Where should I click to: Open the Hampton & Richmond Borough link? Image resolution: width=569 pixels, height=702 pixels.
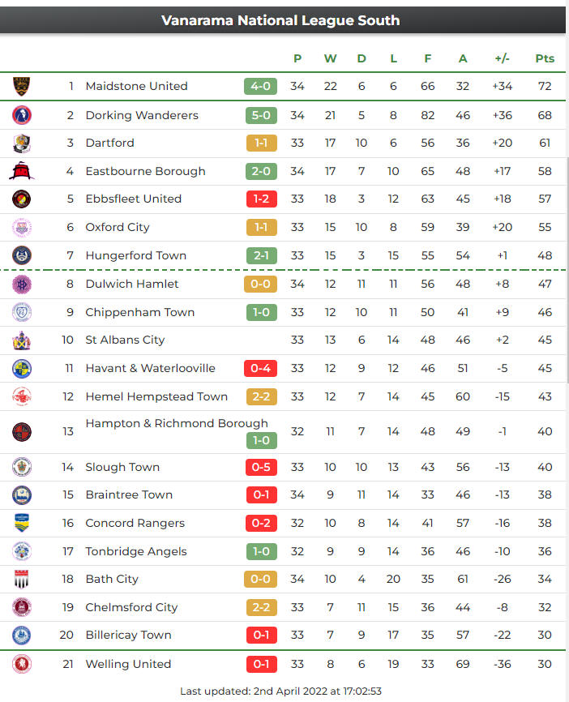(176, 423)
